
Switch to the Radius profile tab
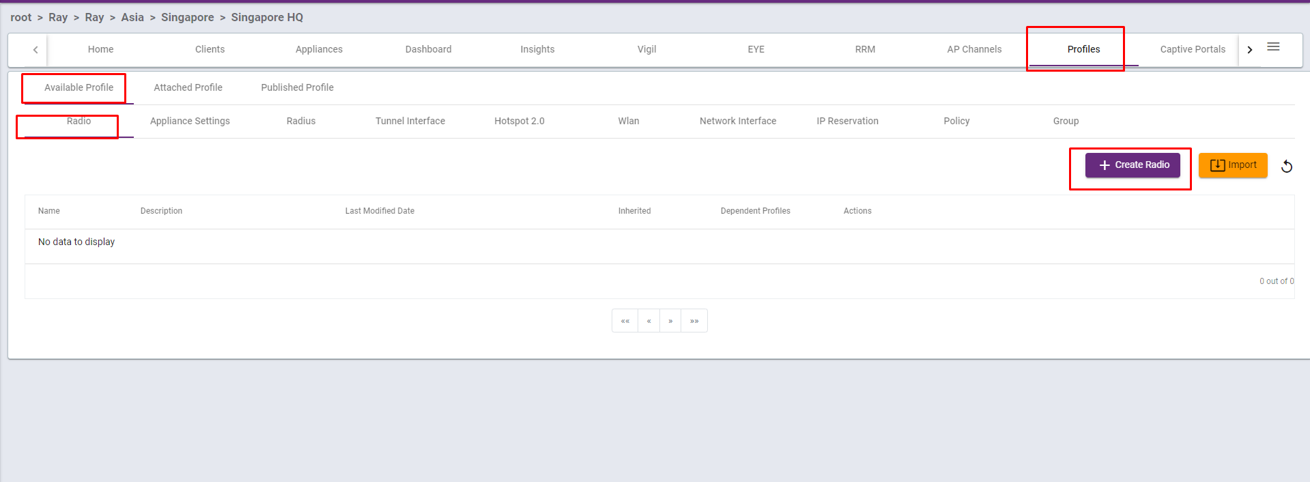tap(301, 121)
